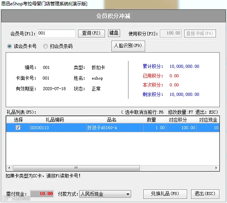
Task: Click the 对应现金 column header
Action: click(x=208, y=120)
